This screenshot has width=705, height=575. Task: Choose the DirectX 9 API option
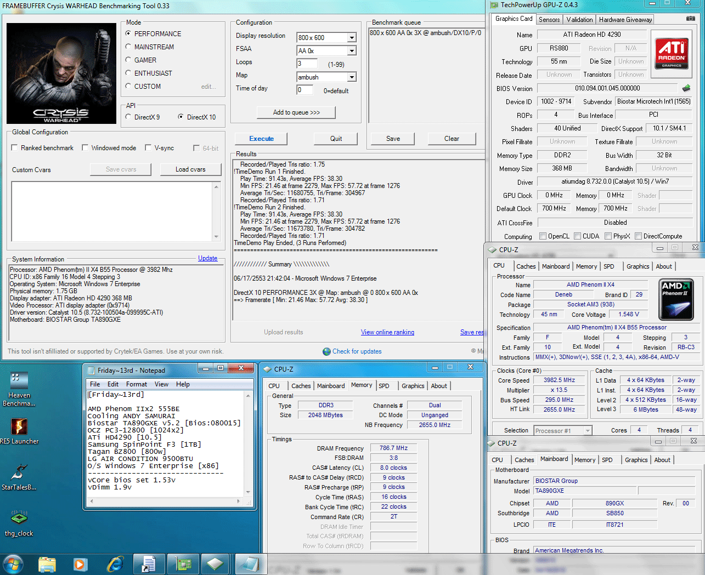tap(128, 117)
